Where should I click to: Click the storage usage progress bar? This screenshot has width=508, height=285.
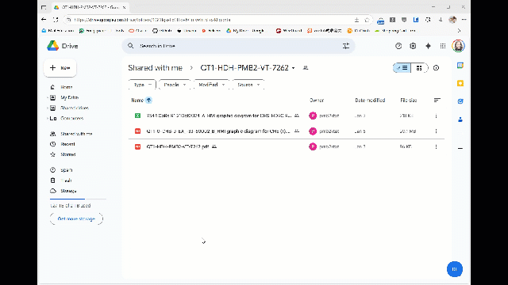[78, 199]
